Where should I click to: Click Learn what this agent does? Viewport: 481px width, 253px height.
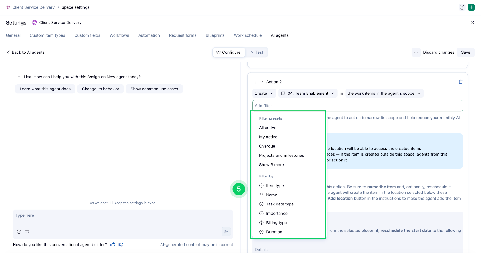click(x=45, y=89)
